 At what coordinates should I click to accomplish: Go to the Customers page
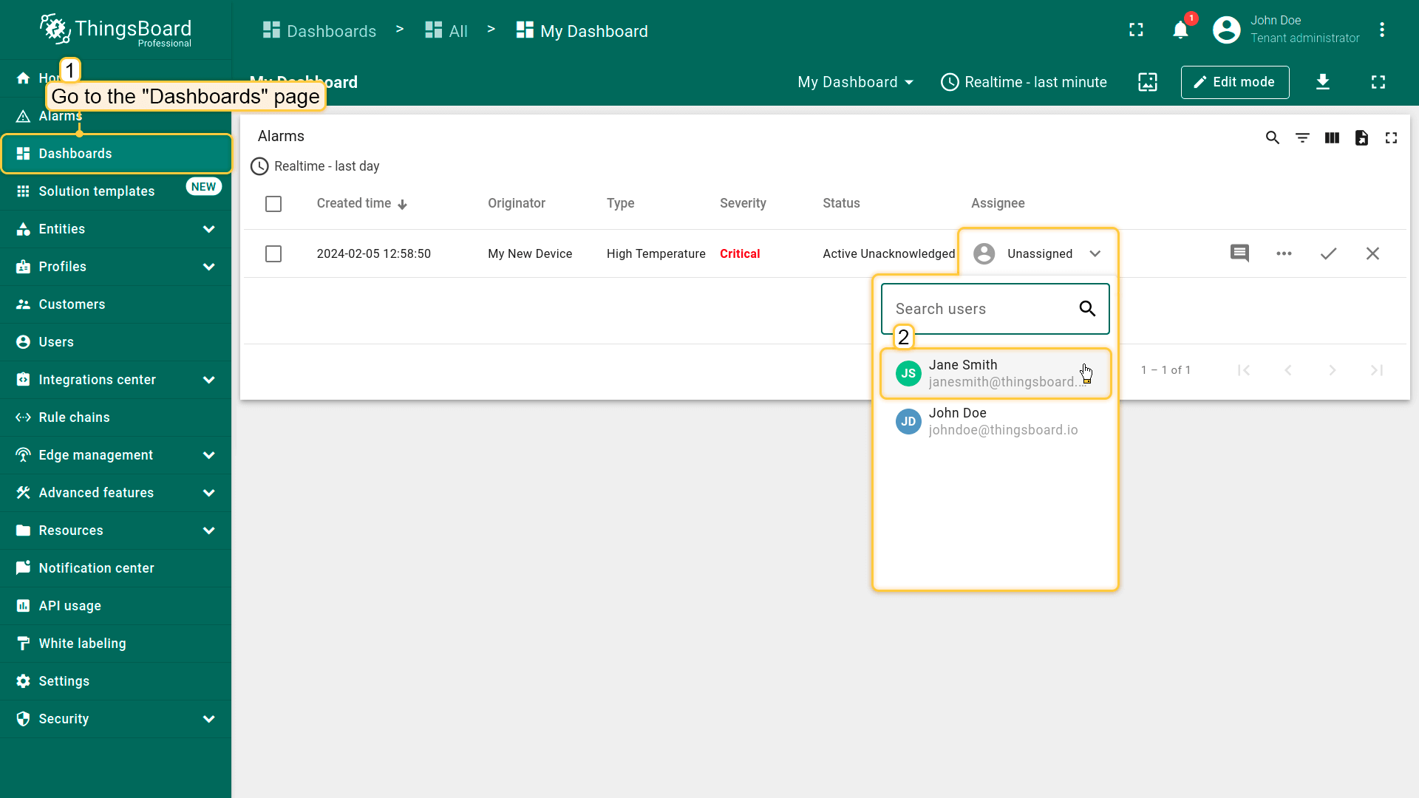tap(72, 304)
